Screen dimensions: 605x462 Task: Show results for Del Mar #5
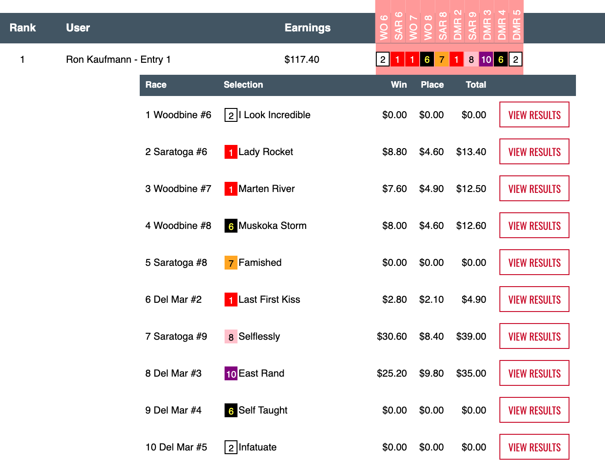[x=534, y=447]
